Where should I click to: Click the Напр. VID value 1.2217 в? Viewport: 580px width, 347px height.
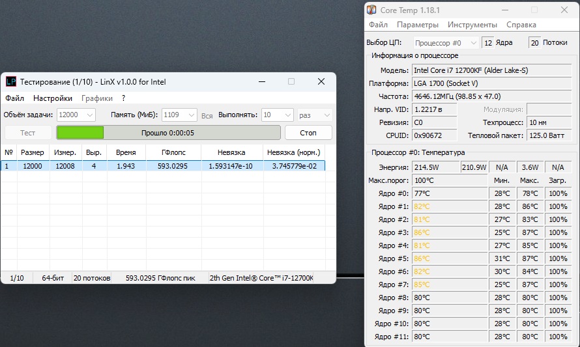click(x=434, y=109)
